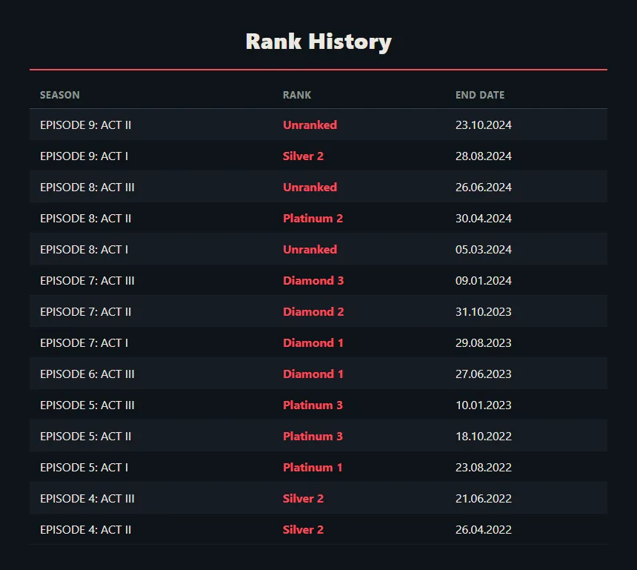Click the EPISODE 8: ACT III season cell
Screen dimensions: 637x570
click(87, 188)
